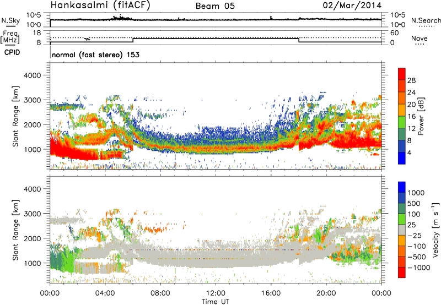Click 'normal (fast stereo) 153' text
Viewport: 441px width, 305px height.
pos(95,55)
